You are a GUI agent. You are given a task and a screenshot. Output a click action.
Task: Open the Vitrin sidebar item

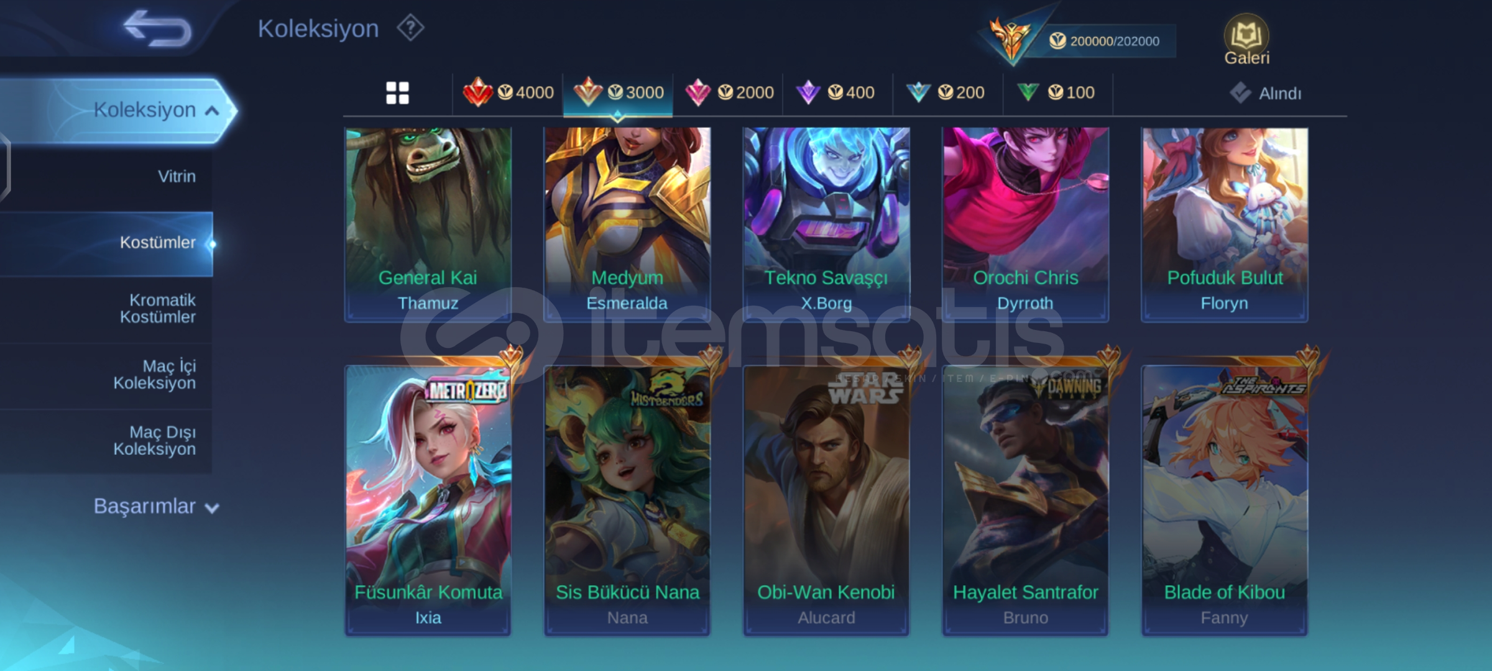(177, 176)
